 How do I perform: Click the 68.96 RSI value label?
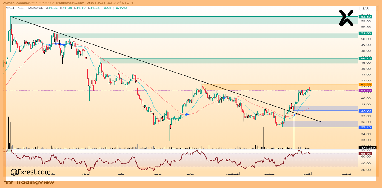[366, 153]
